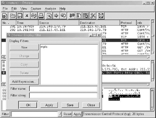Focus the Filter string field
This screenshot has width=156, height=118.
pyautogui.click(x=63, y=95)
